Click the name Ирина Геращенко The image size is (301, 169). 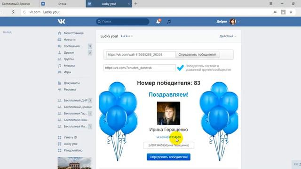(x=168, y=130)
